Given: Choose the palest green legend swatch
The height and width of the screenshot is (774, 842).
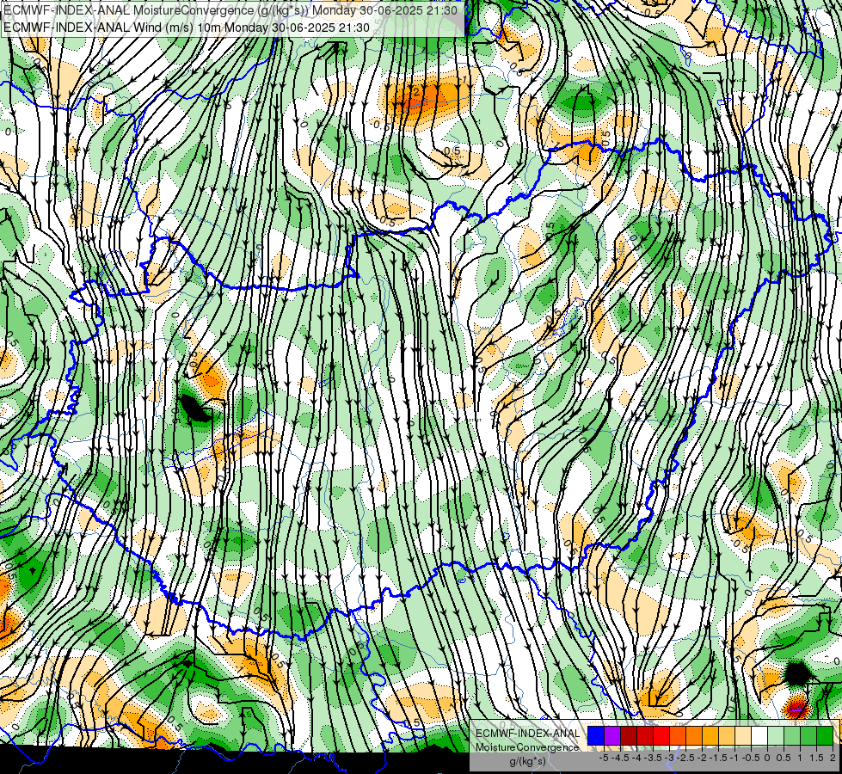Looking at the screenshot, I should pos(776,735).
